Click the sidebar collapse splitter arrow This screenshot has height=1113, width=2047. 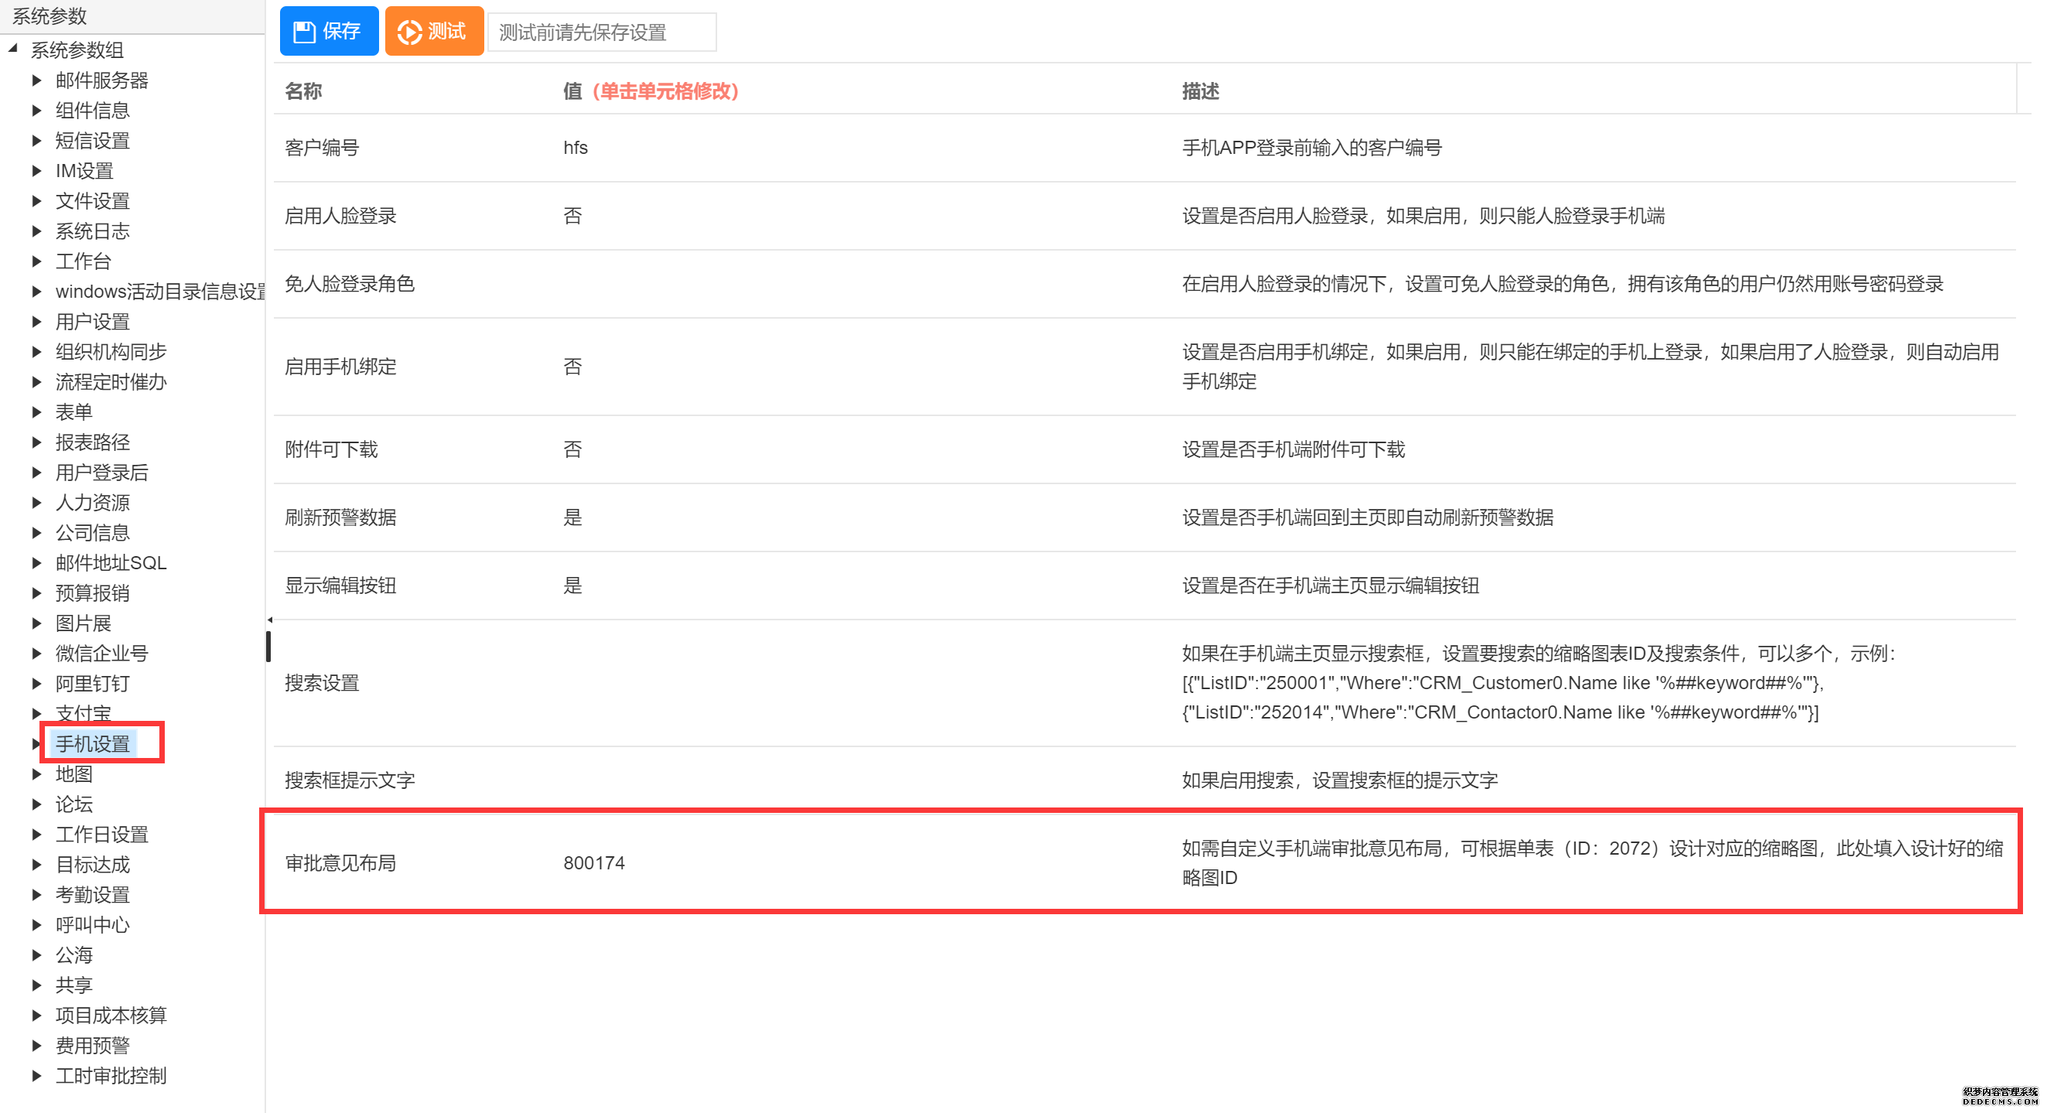click(x=270, y=620)
